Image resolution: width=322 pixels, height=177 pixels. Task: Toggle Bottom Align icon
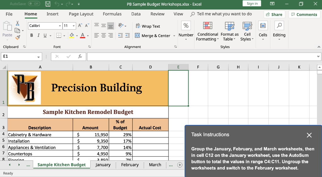pyautogui.click(x=110, y=26)
